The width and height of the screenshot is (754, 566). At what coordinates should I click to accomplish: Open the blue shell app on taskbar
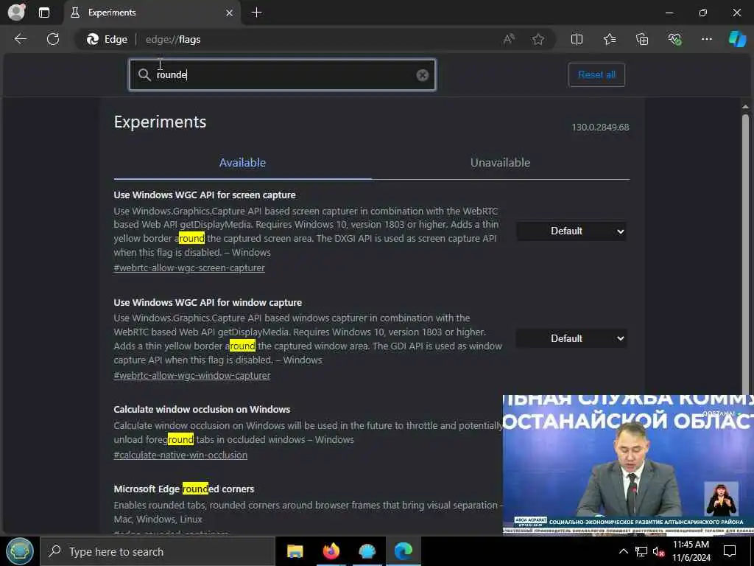[x=367, y=551]
